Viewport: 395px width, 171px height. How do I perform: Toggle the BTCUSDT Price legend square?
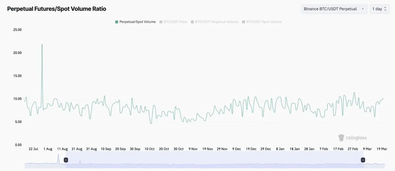161,22
